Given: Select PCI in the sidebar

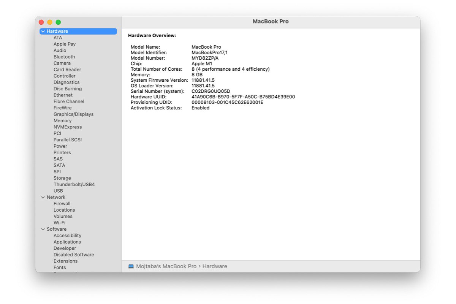Looking at the screenshot, I should 57,133.
